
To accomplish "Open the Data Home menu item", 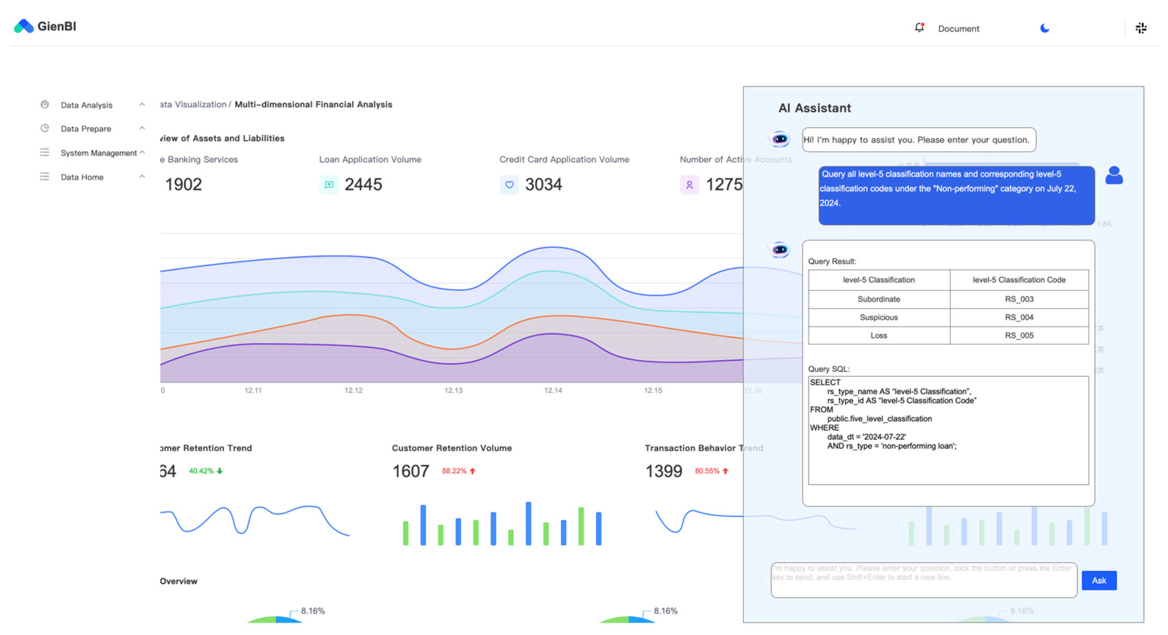I will coord(82,177).
